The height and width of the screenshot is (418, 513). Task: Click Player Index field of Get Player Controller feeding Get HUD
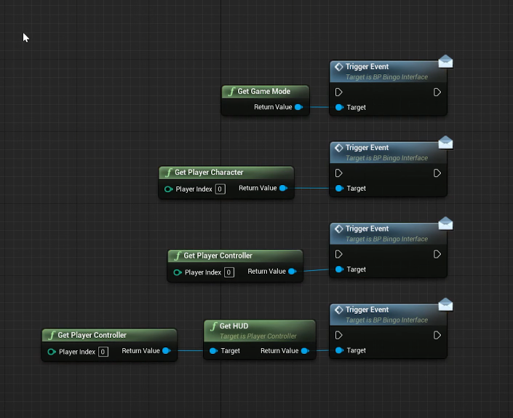click(x=103, y=352)
